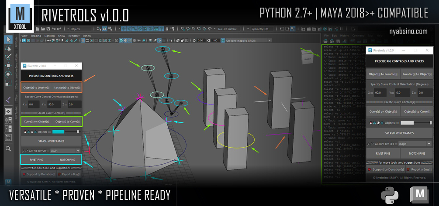The height and width of the screenshot is (206, 439).
Task: Open the Symmetry: Off dropdown
Action: [262, 29]
